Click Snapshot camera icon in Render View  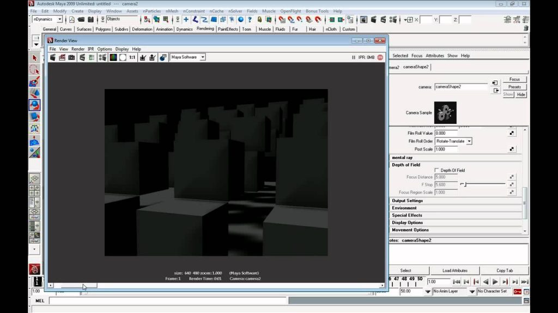71,57
